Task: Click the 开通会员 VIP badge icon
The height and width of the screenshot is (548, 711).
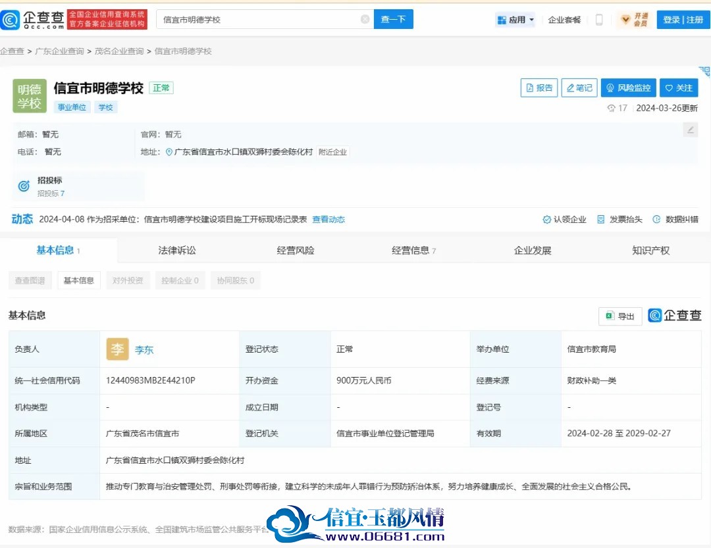Action: coord(635,20)
